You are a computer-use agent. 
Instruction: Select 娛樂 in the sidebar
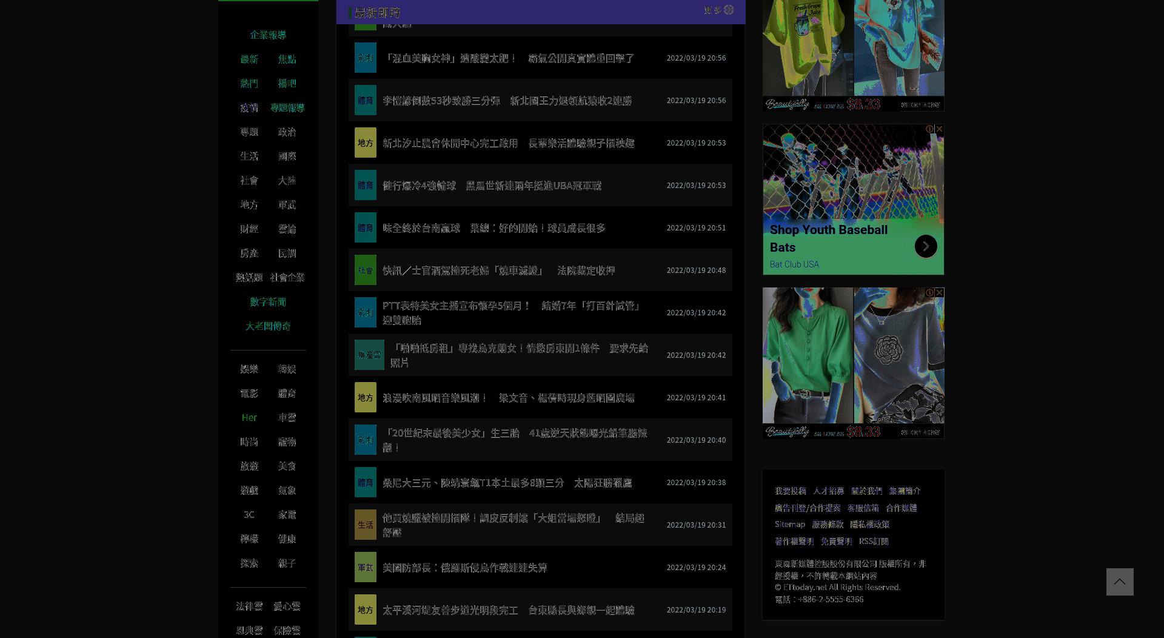[x=249, y=369]
